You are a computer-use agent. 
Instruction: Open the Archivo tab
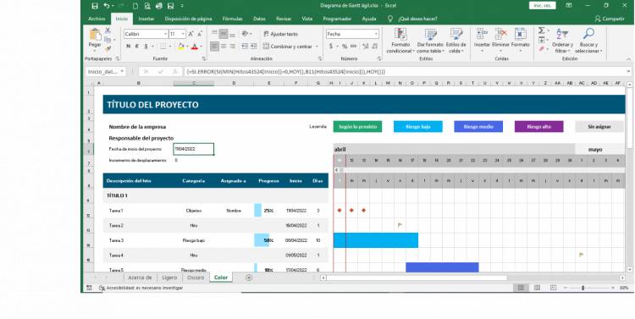[97, 19]
